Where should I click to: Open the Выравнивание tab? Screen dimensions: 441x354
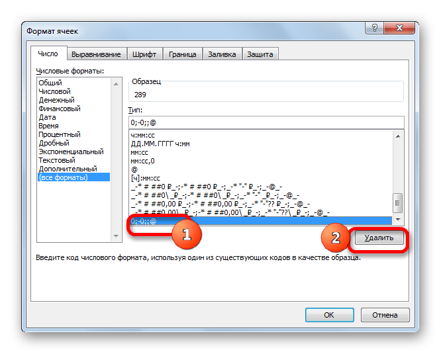coord(96,54)
